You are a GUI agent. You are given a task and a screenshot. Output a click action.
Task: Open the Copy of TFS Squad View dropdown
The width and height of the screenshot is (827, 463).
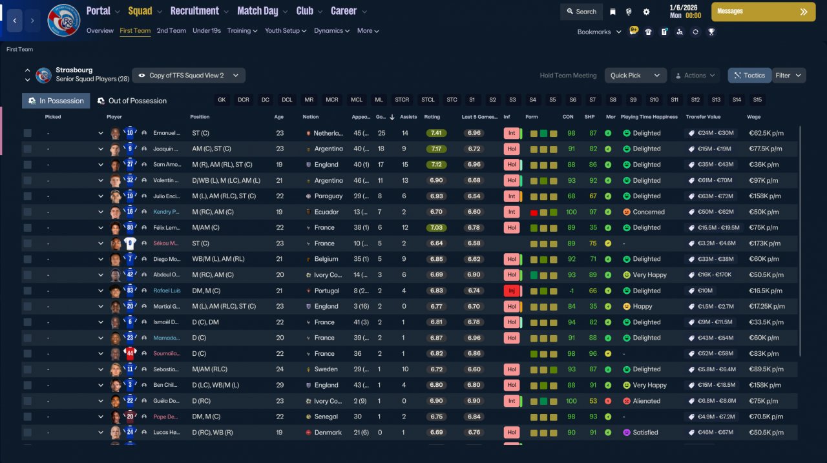pyautogui.click(x=189, y=76)
